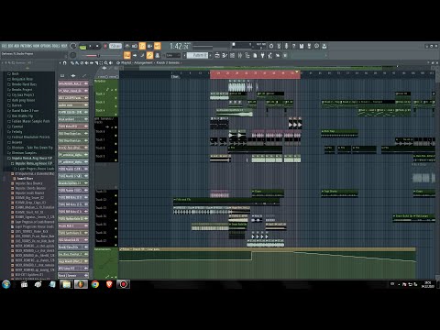Click the Save project disk icon

pyautogui.click(x=302, y=46)
